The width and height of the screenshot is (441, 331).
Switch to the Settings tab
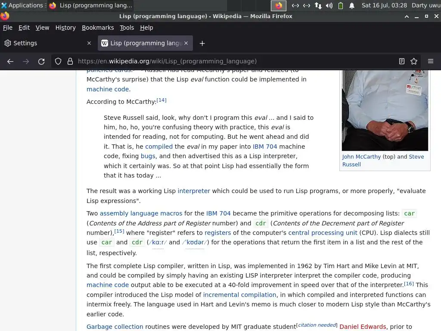pos(48,43)
